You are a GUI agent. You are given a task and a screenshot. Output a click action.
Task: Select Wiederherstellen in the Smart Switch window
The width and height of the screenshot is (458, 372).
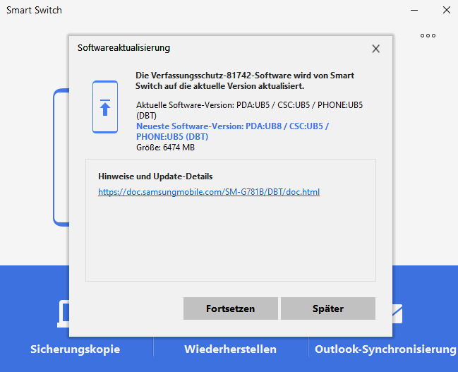231,349
